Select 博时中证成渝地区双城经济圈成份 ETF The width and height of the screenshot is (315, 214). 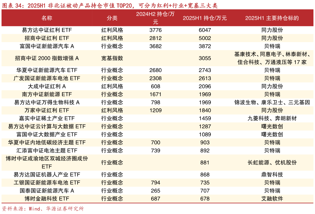click(x=47, y=162)
